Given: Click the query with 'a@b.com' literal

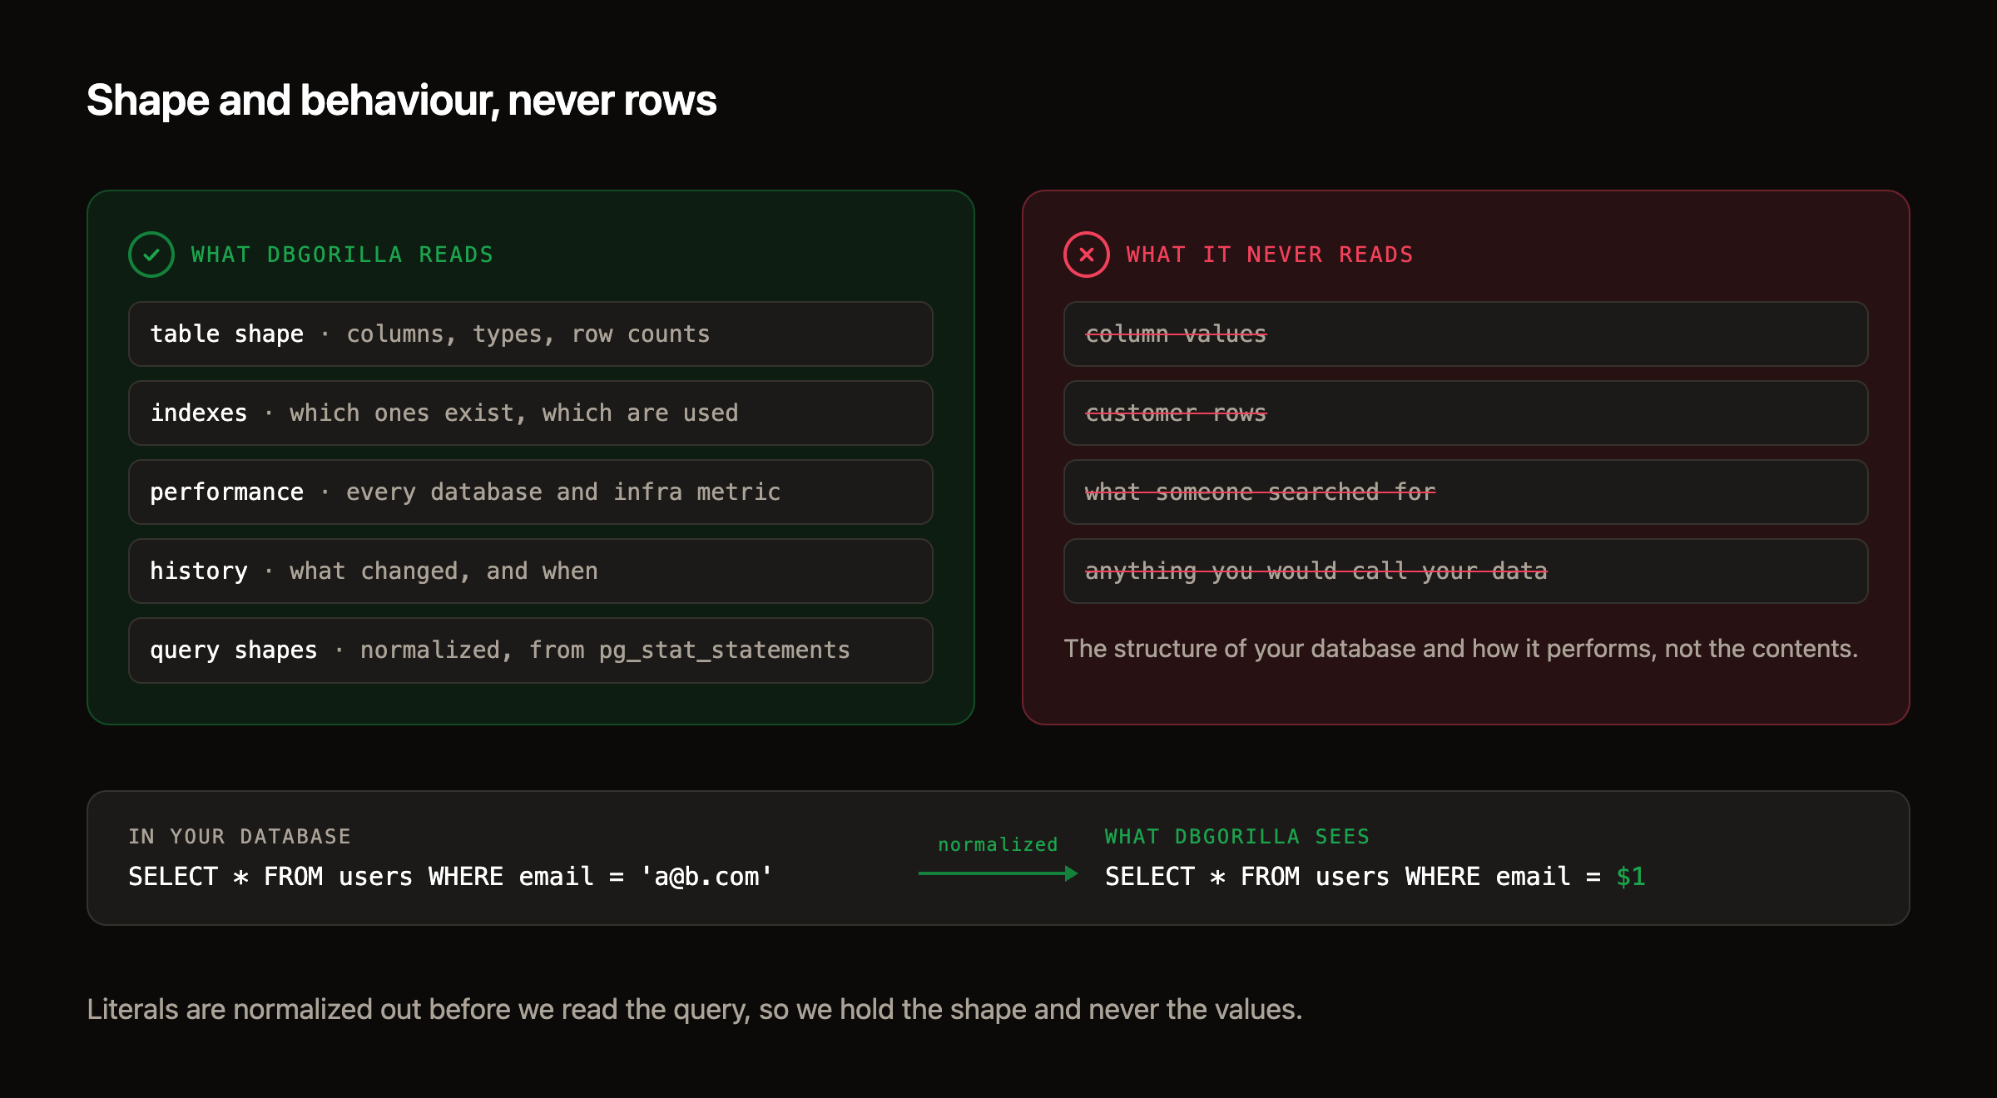Looking at the screenshot, I should pos(450,877).
